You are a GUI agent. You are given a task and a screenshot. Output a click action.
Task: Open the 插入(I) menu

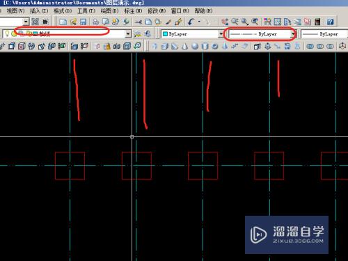[x=39, y=10]
